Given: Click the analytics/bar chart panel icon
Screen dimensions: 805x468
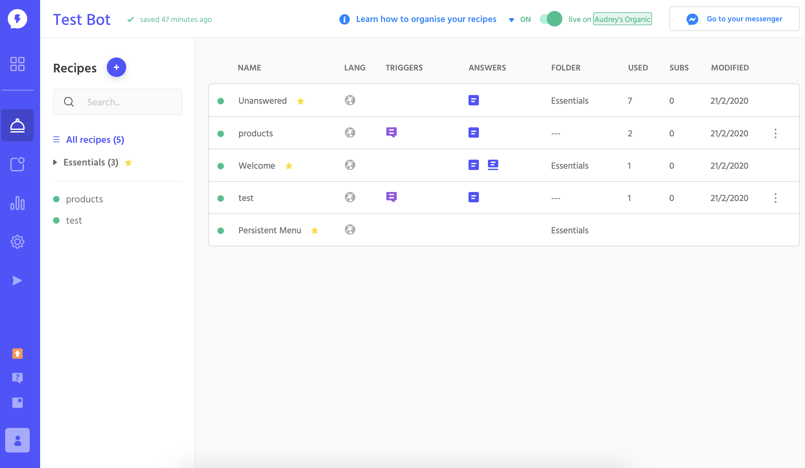Looking at the screenshot, I should (x=17, y=203).
